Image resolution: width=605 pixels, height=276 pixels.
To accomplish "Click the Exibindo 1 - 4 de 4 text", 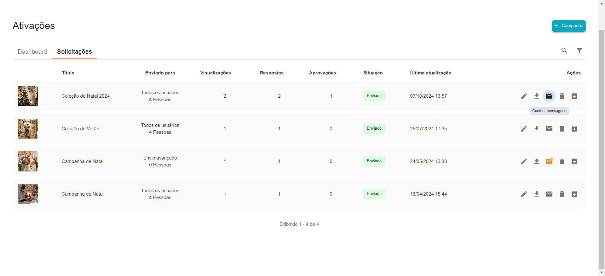I will [299, 224].
